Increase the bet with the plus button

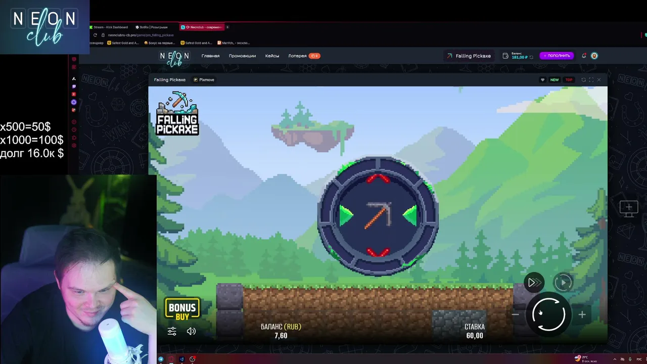[x=582, y=314]
